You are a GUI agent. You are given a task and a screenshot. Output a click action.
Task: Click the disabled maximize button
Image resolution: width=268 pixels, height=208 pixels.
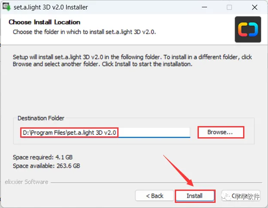click(229, 7)
